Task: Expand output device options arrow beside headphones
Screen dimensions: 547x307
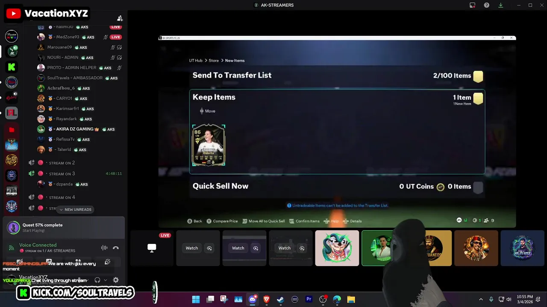Action: (106, 280)
